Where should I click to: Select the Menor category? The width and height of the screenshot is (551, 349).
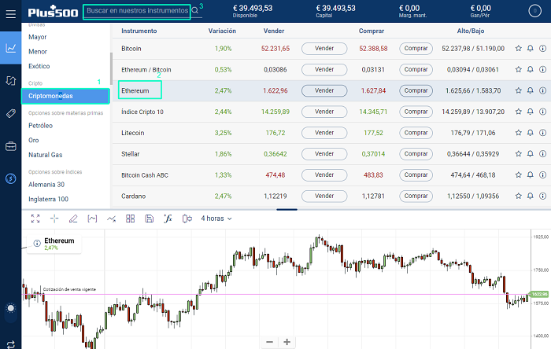pyautogui.click(x=38, y=52)
